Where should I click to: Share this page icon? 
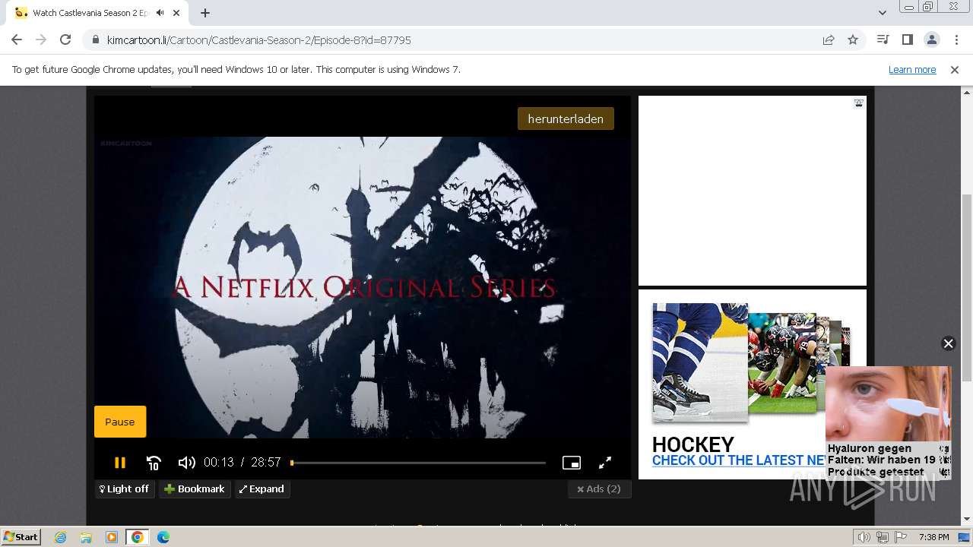(829, 40)
